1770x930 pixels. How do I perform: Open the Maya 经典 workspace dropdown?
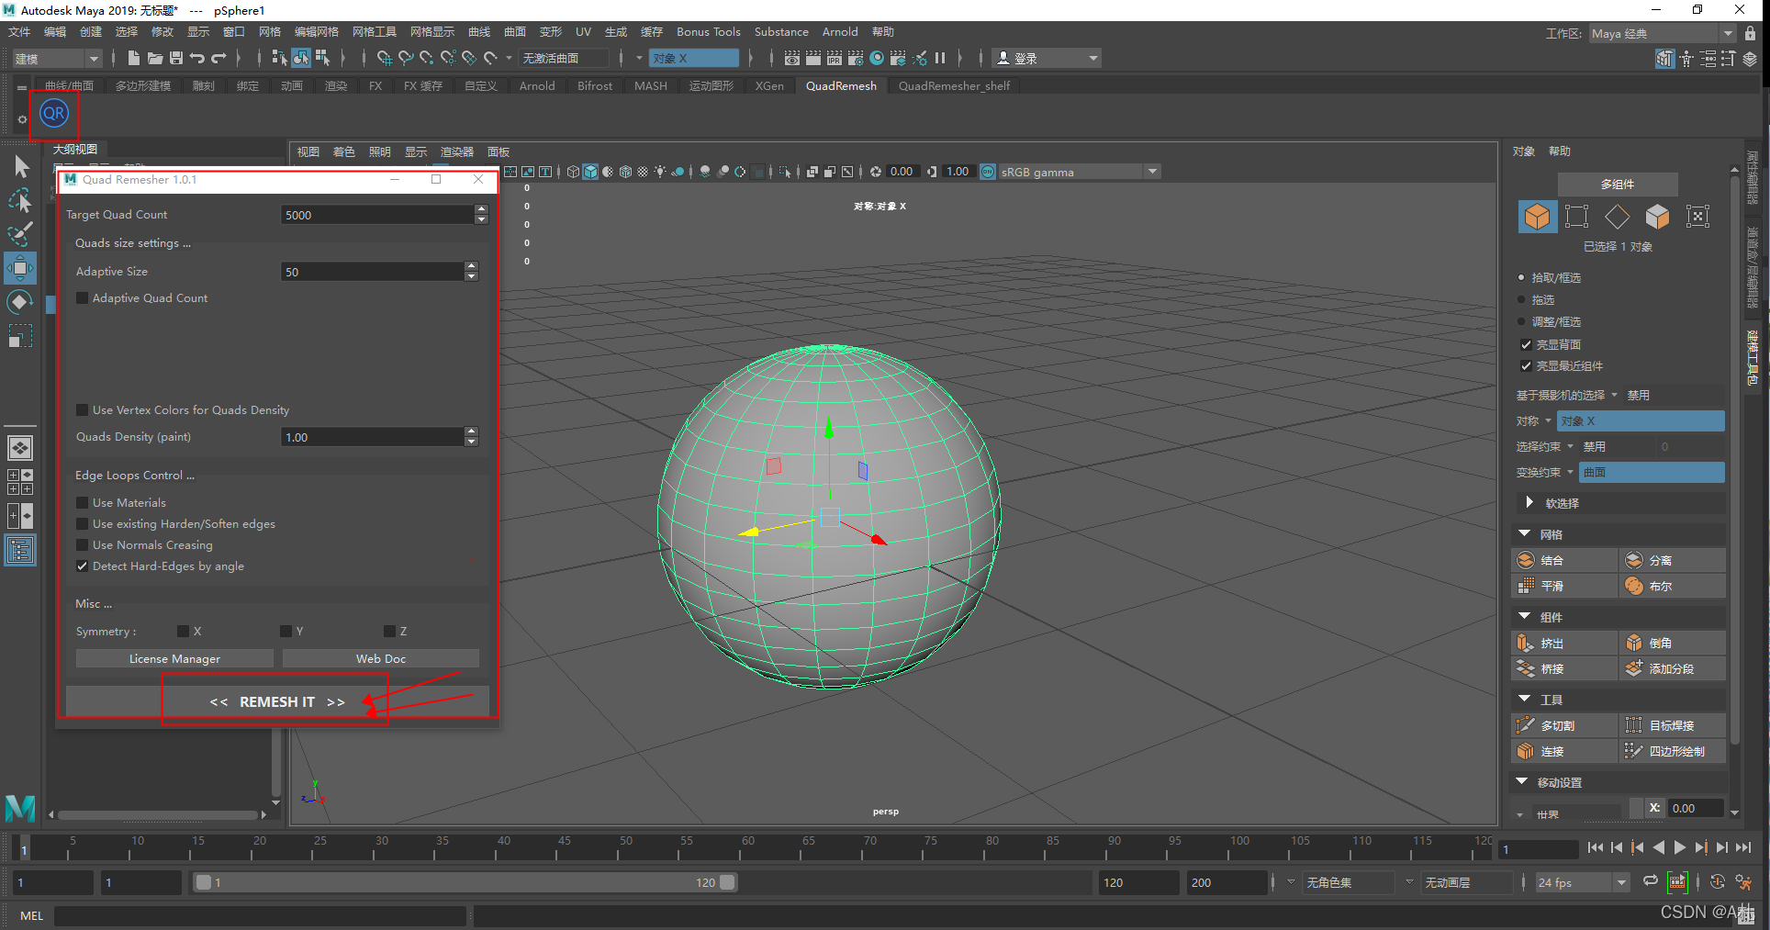click(1662, 33)
